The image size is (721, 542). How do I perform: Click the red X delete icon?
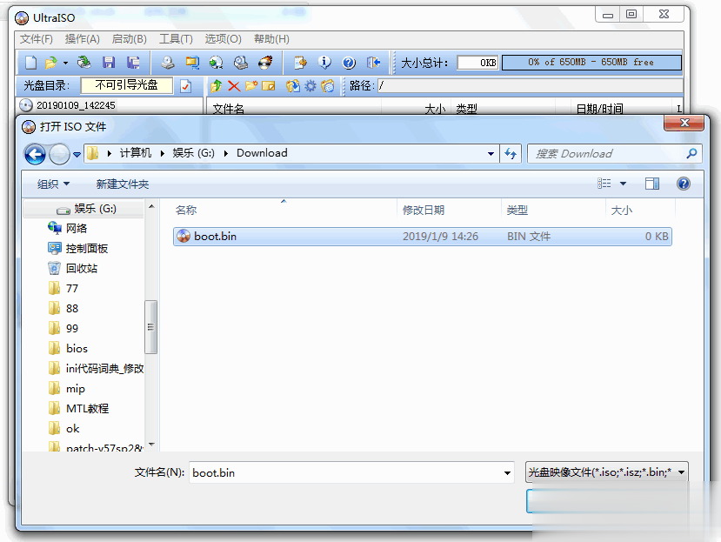pyautogui.click(x=234, y=86)
